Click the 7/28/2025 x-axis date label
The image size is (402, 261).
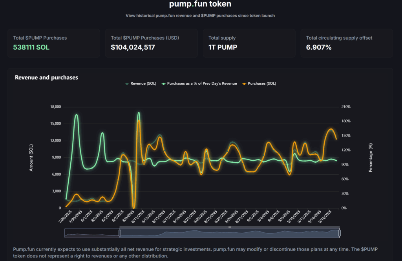[66, 216]
